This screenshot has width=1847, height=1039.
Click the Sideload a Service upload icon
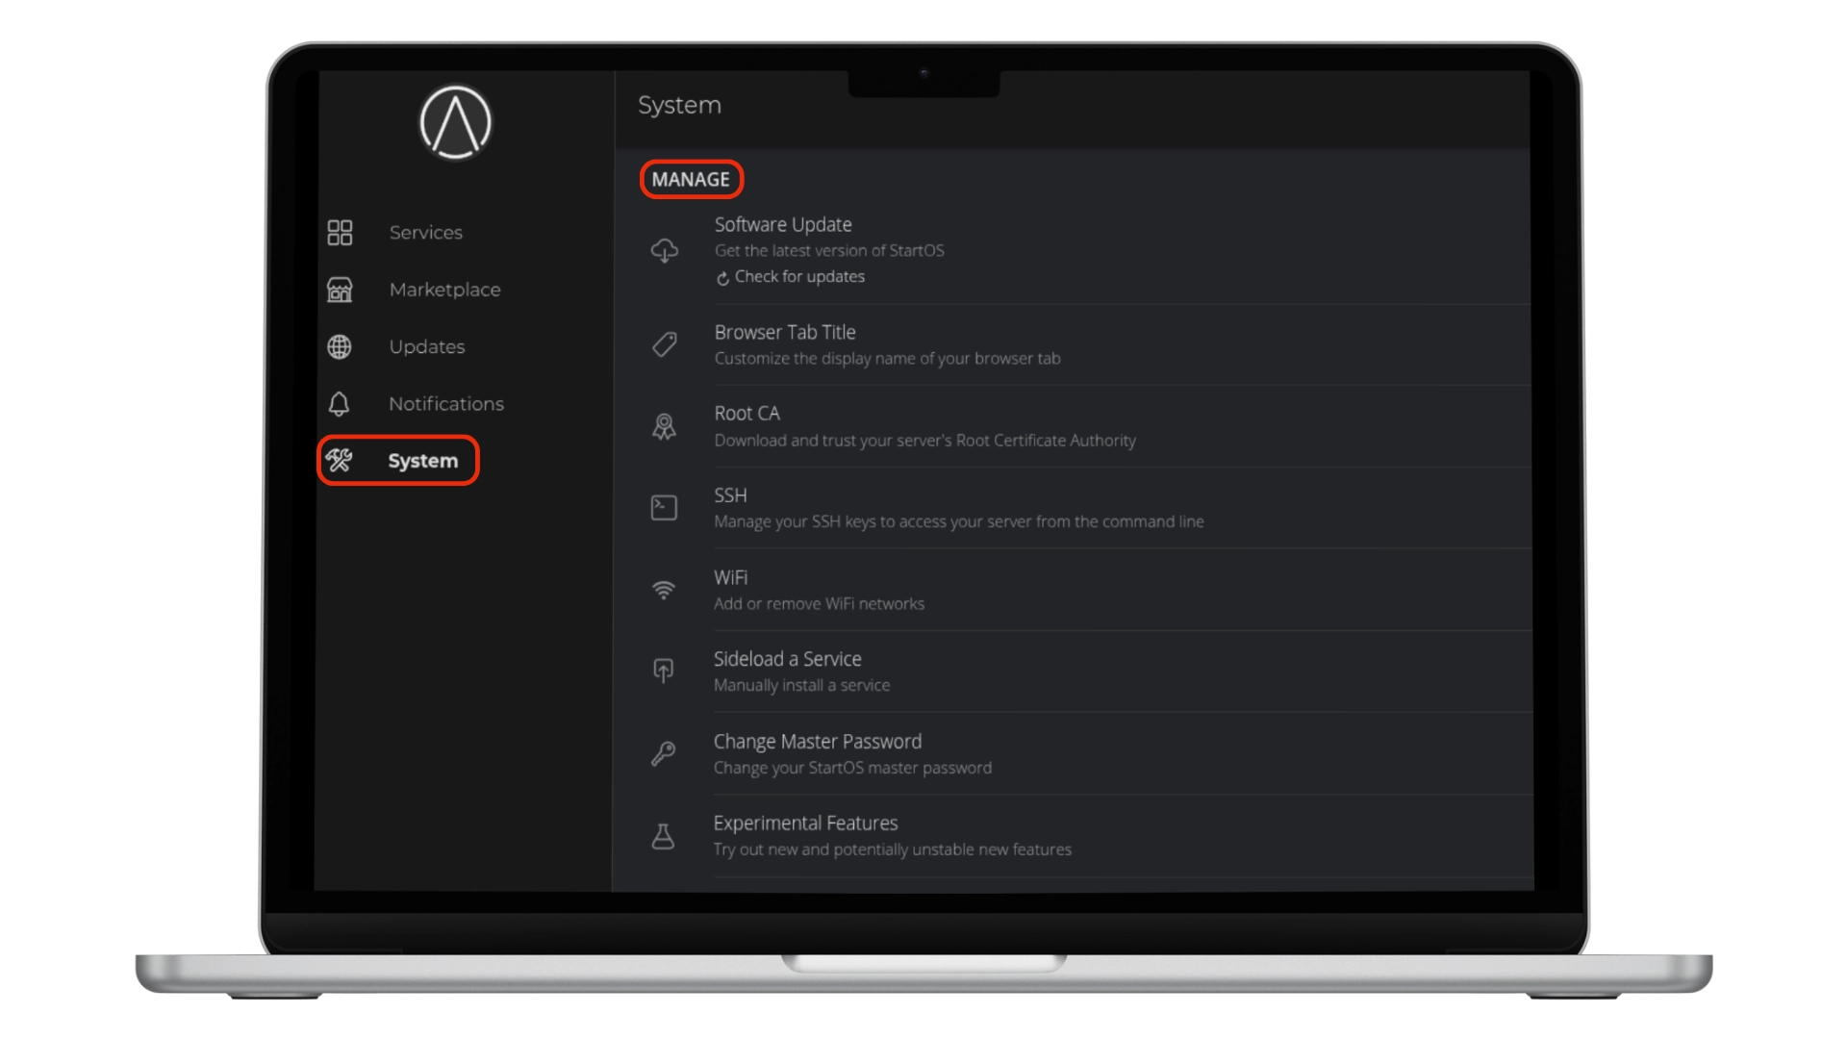pos(664,672)
